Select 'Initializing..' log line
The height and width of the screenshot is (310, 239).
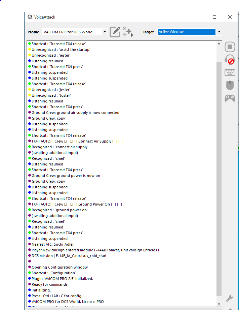(40, 290)
